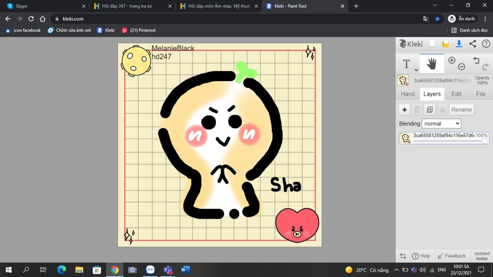Viewport: 493px width, 277px height.
Task: Go to the browser home page
Action: point(42,19)
